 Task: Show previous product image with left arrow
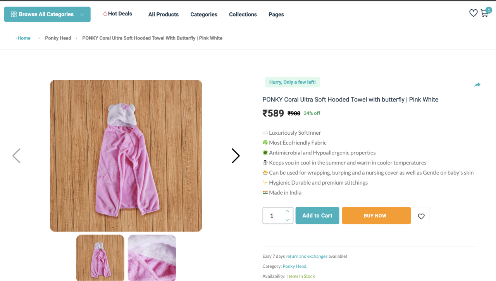(16, 156)
